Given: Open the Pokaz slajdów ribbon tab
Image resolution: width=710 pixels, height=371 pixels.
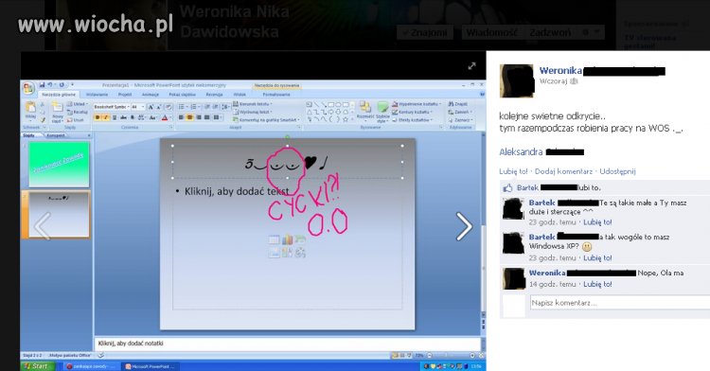Looking at the screenshot, I should pyautogui.click(x=182, y=95).
